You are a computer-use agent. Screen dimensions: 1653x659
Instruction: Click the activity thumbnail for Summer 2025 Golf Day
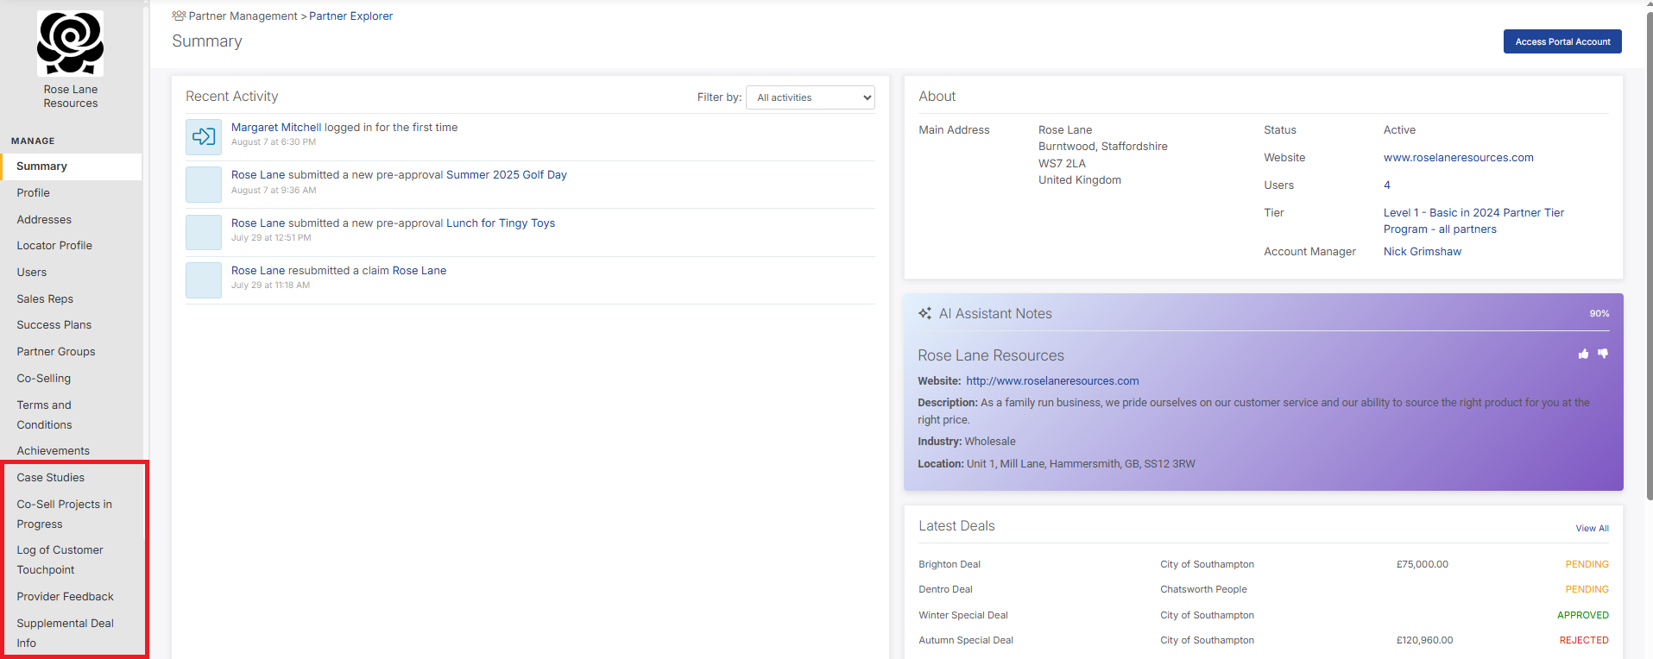pyautogui.click(x=204, y=185)
